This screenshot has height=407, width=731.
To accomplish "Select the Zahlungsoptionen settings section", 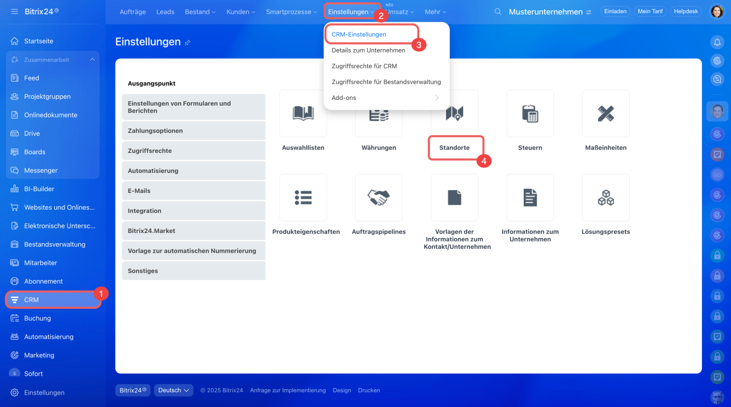I will [194, 131].
